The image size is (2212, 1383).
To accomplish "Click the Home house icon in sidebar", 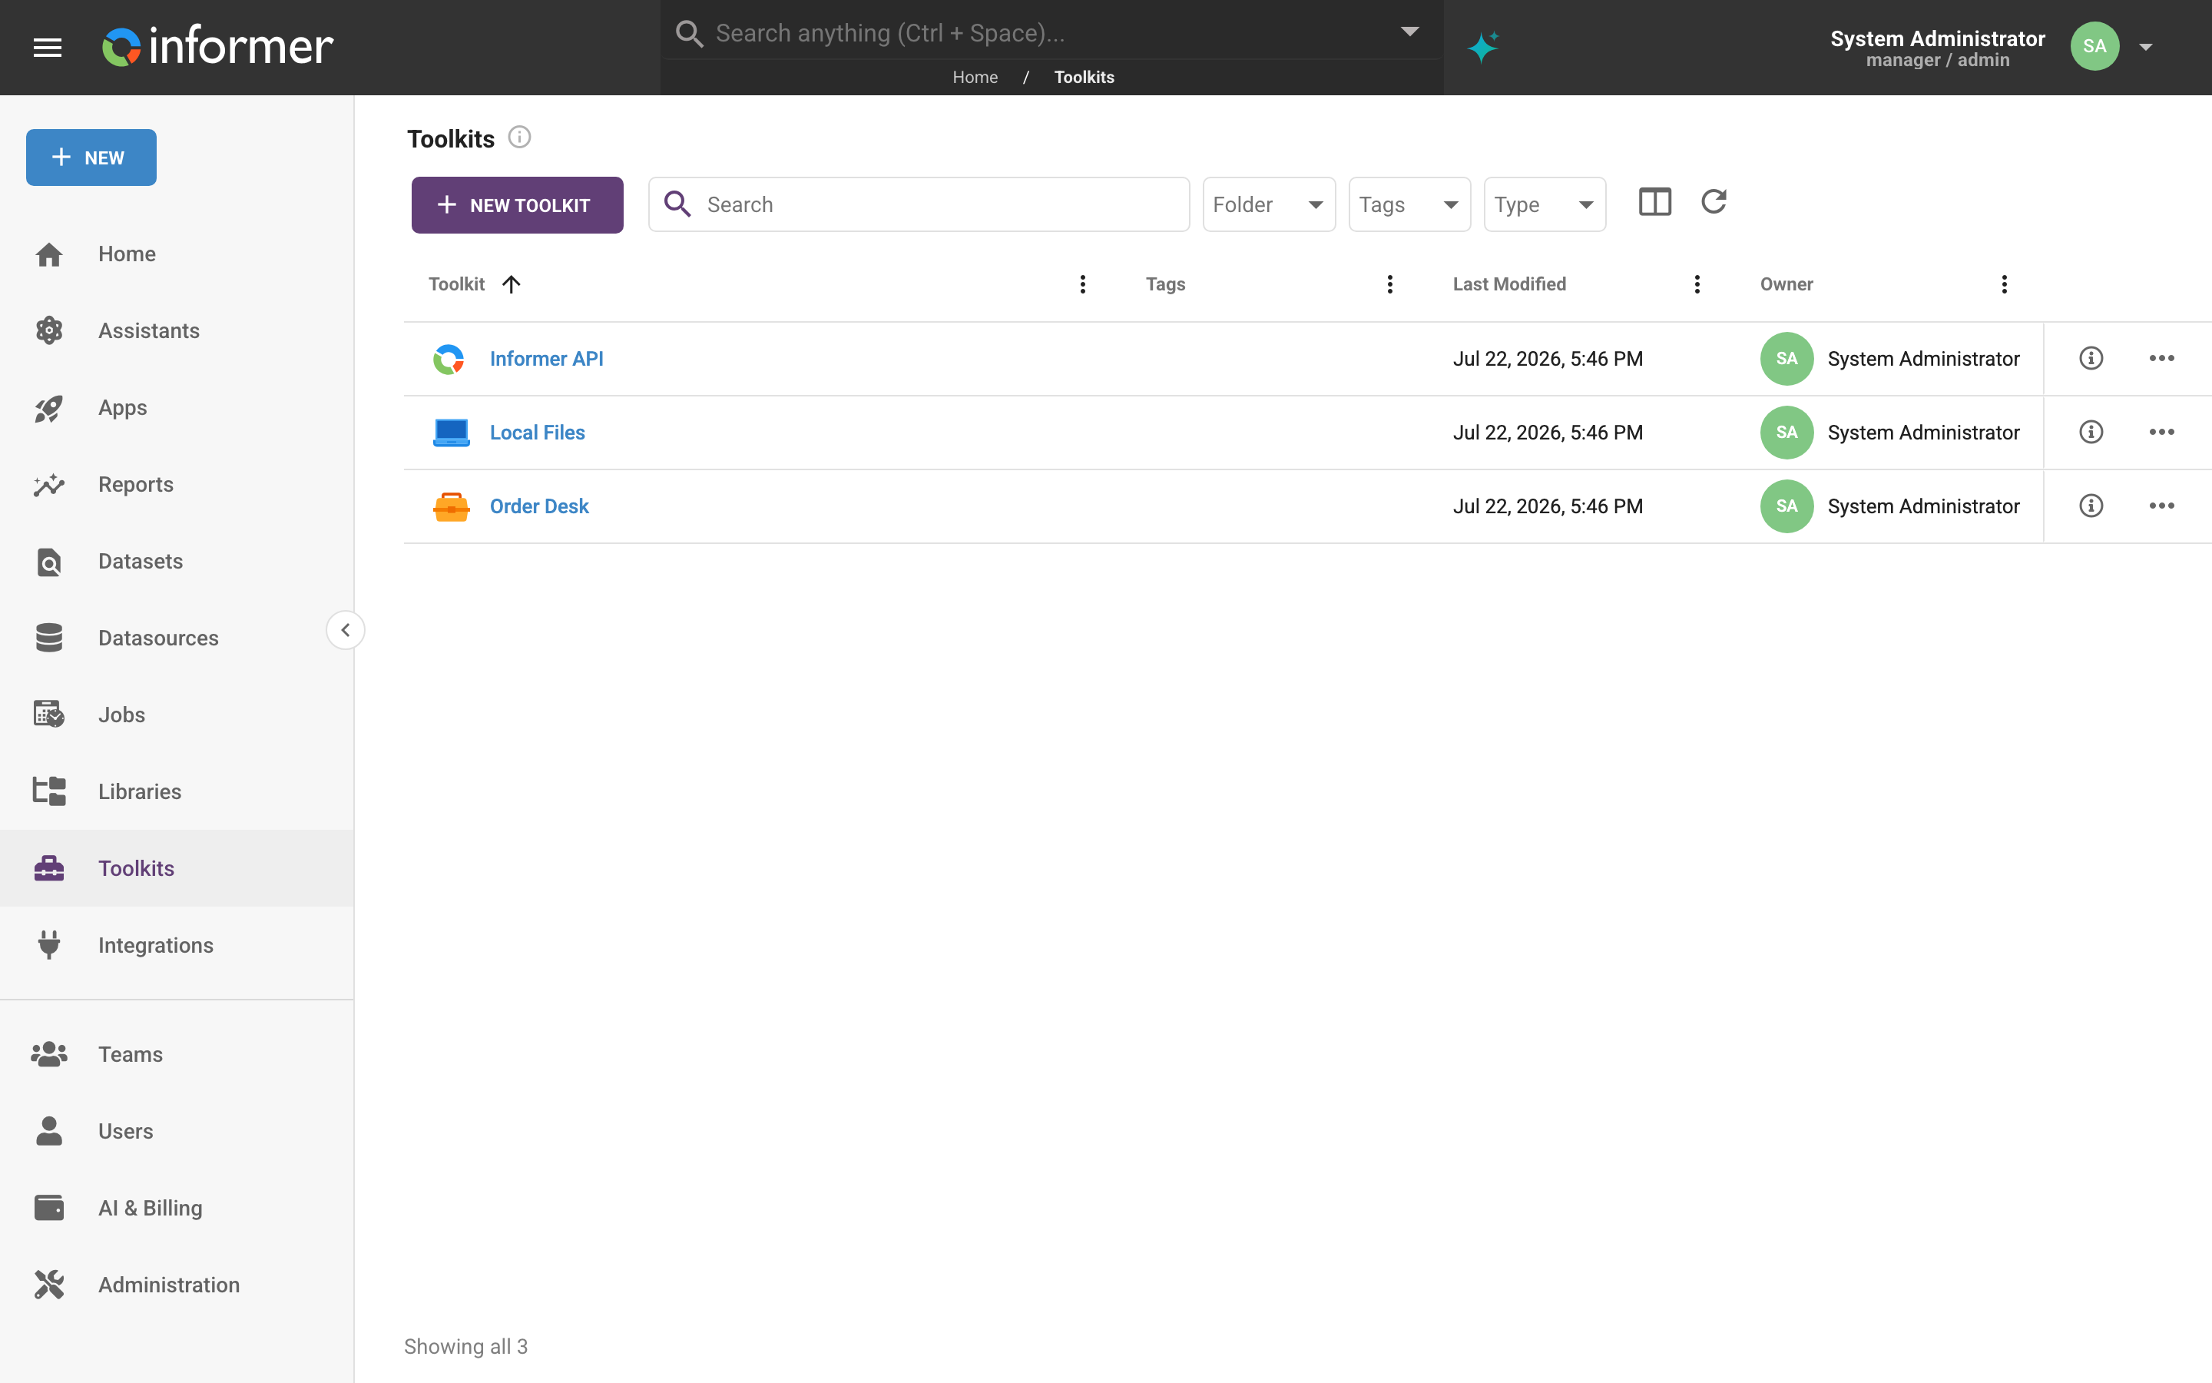I will pyautogui.click(x=48, y=254).
